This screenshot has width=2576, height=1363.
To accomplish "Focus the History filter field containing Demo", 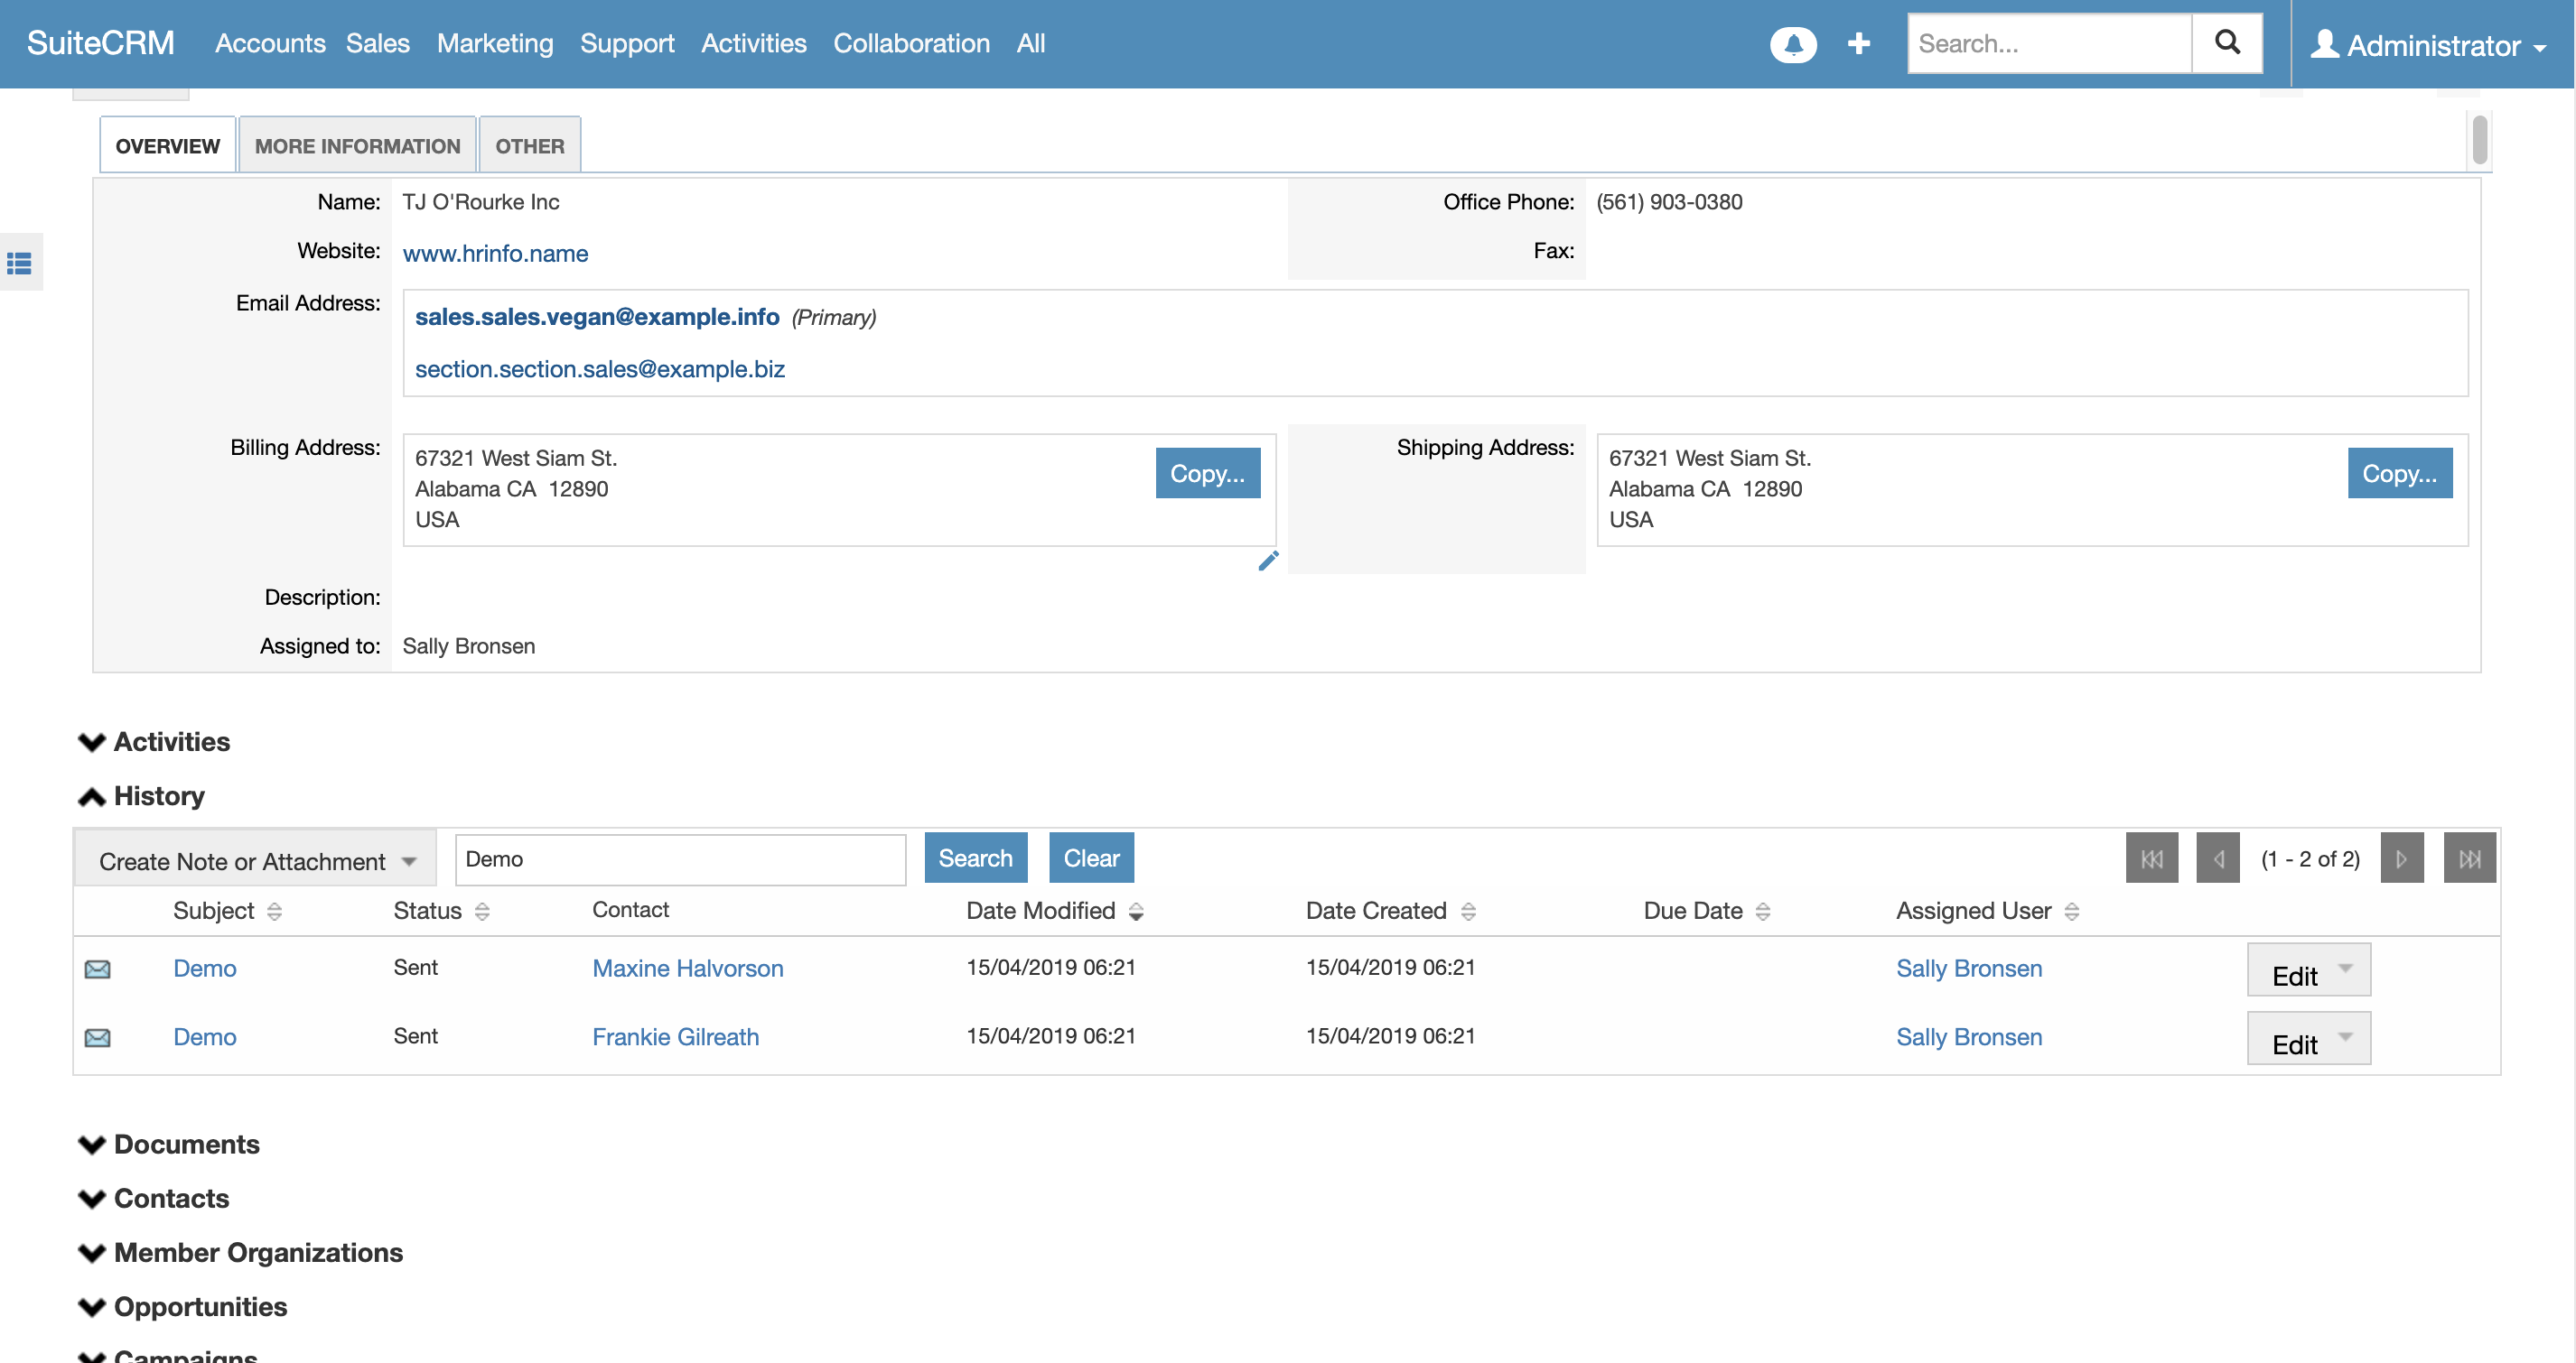I will tap(680, 859).
